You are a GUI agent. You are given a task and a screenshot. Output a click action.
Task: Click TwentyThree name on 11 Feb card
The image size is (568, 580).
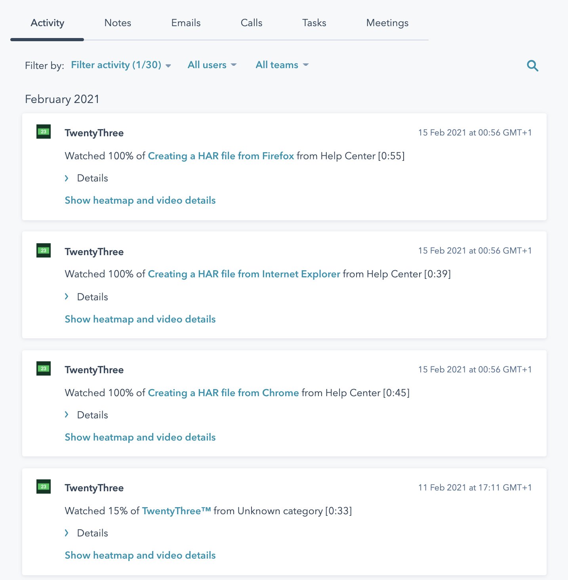click(94, 488)
